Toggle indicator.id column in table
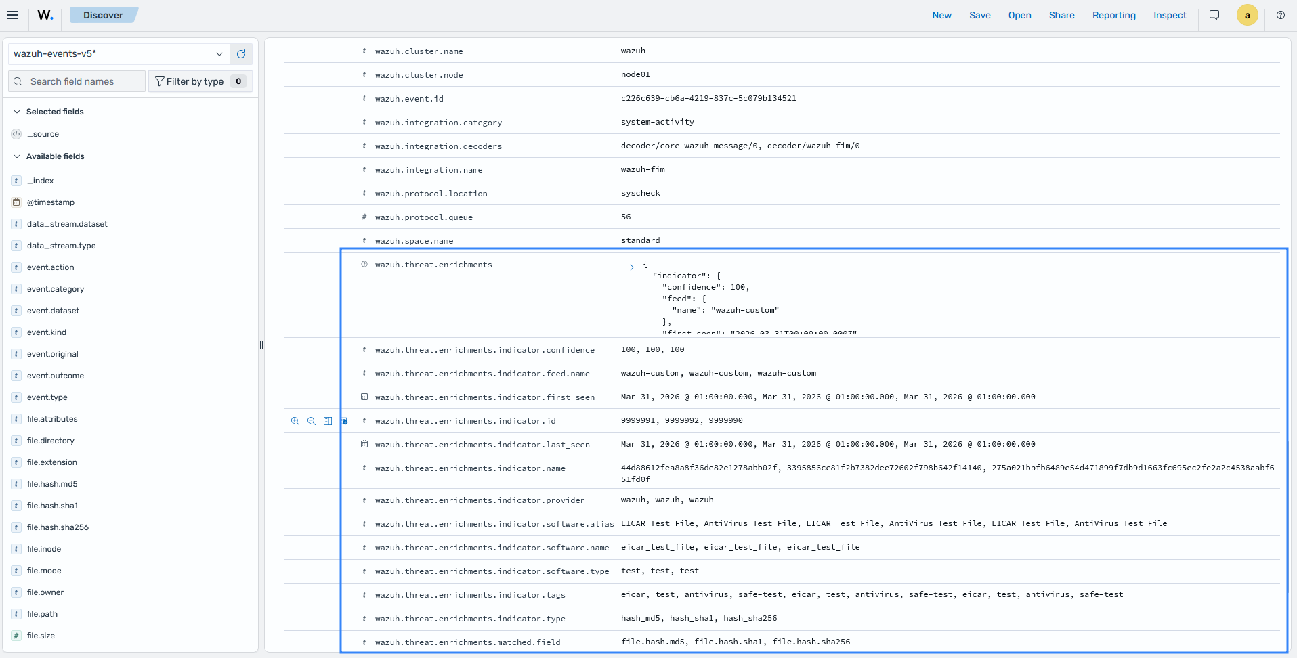This screenshot has height=658, width=1297. coord(328,421)
